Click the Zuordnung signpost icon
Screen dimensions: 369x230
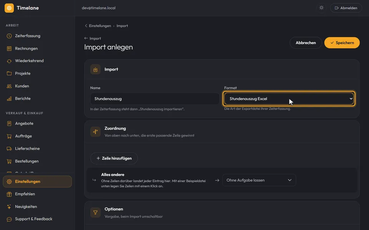pyautogui.click(x=95, y=131)
